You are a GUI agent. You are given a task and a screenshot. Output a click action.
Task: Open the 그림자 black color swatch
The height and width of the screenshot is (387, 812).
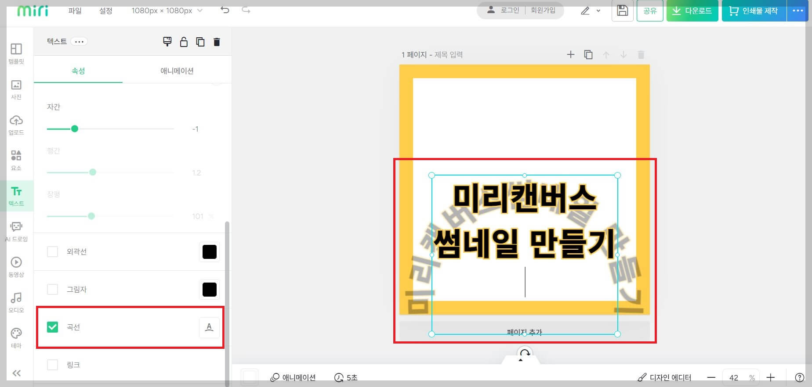click(x=210, y=290)
